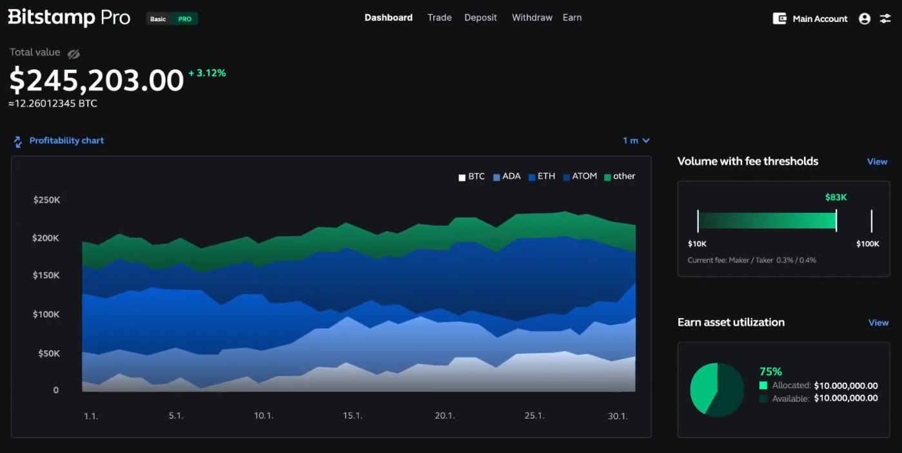Toggle the ETH legend swatch
902x453 pixels.
(x=532, y=177)
